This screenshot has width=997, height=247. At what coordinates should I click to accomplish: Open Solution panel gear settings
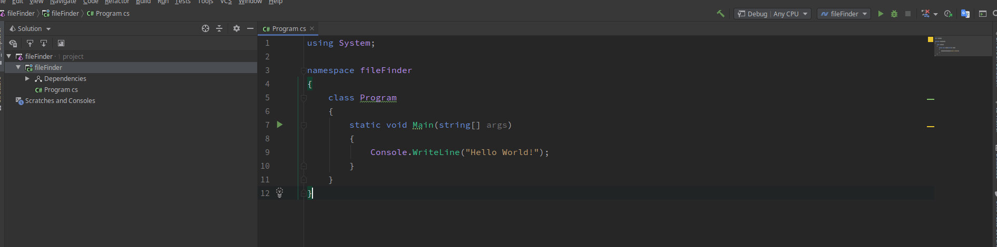237,28
